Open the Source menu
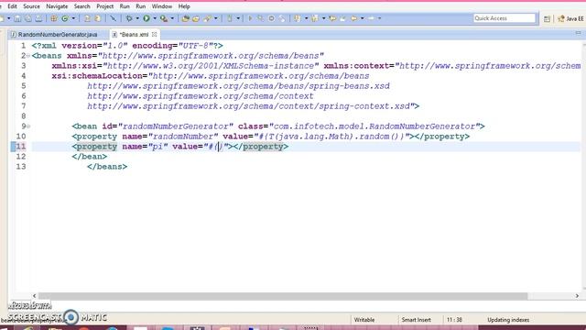Image resolution: width=586 pixels, height=330 pixels. [31, 6]
